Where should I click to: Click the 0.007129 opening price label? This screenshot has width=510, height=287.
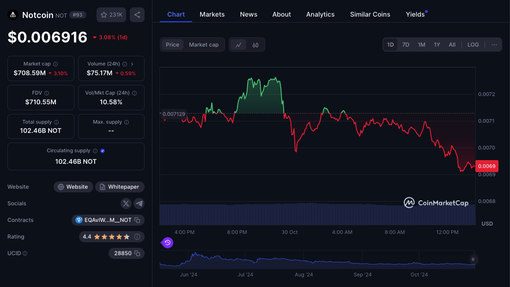174,114
